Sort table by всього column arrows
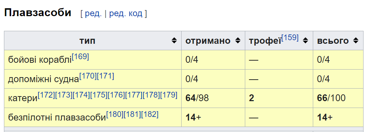370x132 pixels. [356, 41]
